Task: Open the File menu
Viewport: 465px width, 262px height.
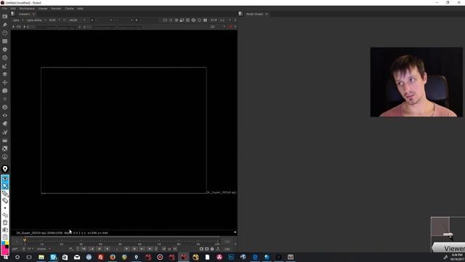Action: [5, 9]
